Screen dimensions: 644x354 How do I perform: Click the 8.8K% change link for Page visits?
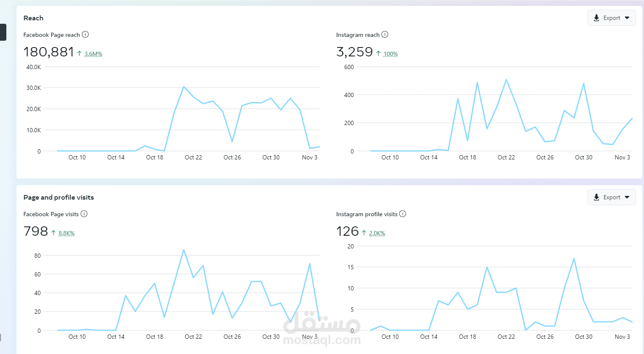pos(67,233)
